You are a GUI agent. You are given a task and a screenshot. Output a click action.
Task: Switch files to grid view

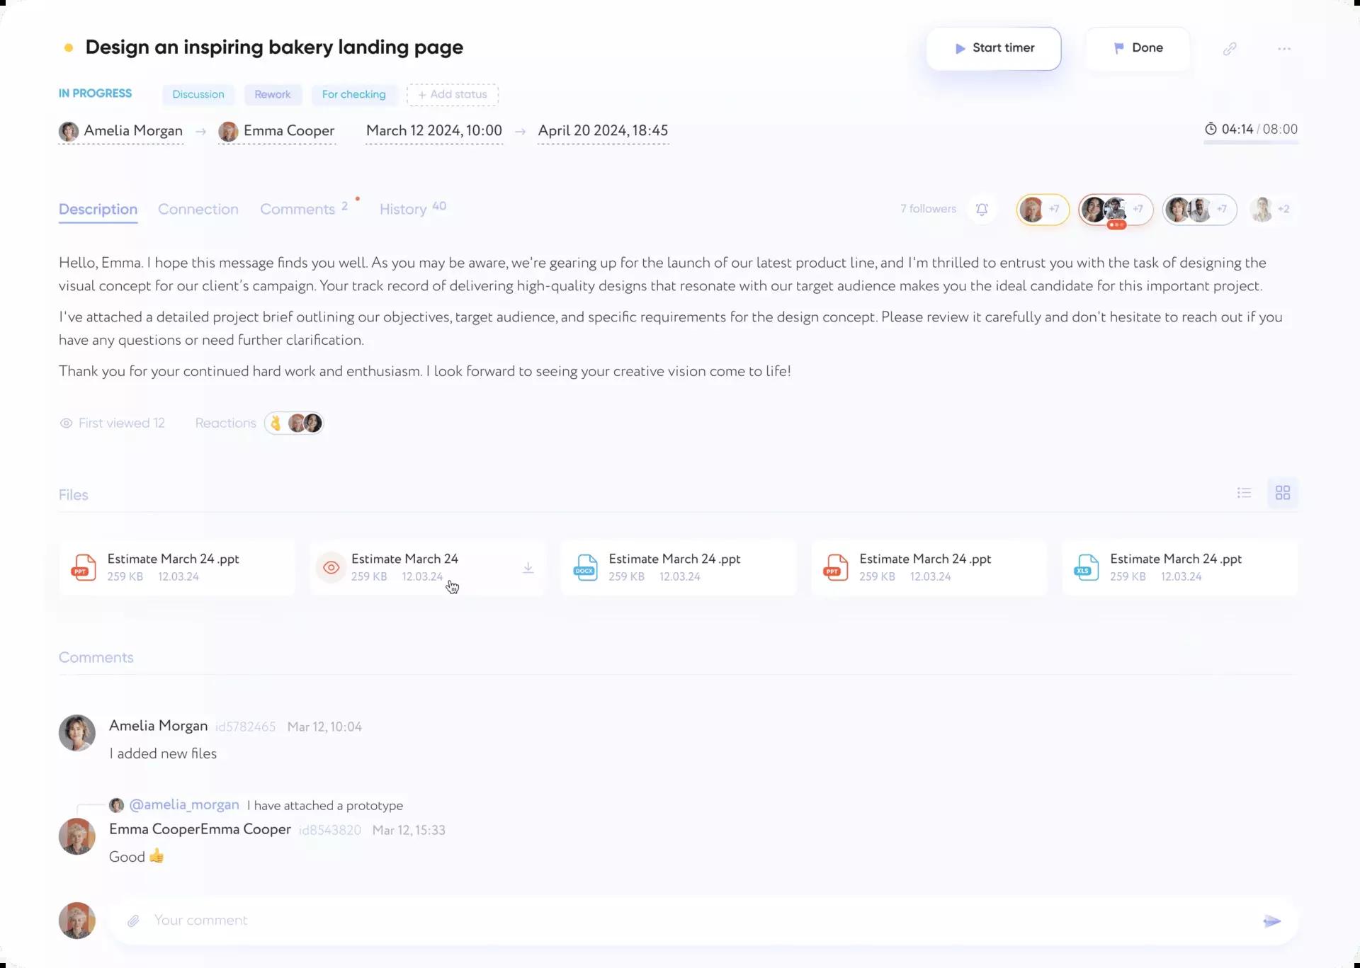1282,493
